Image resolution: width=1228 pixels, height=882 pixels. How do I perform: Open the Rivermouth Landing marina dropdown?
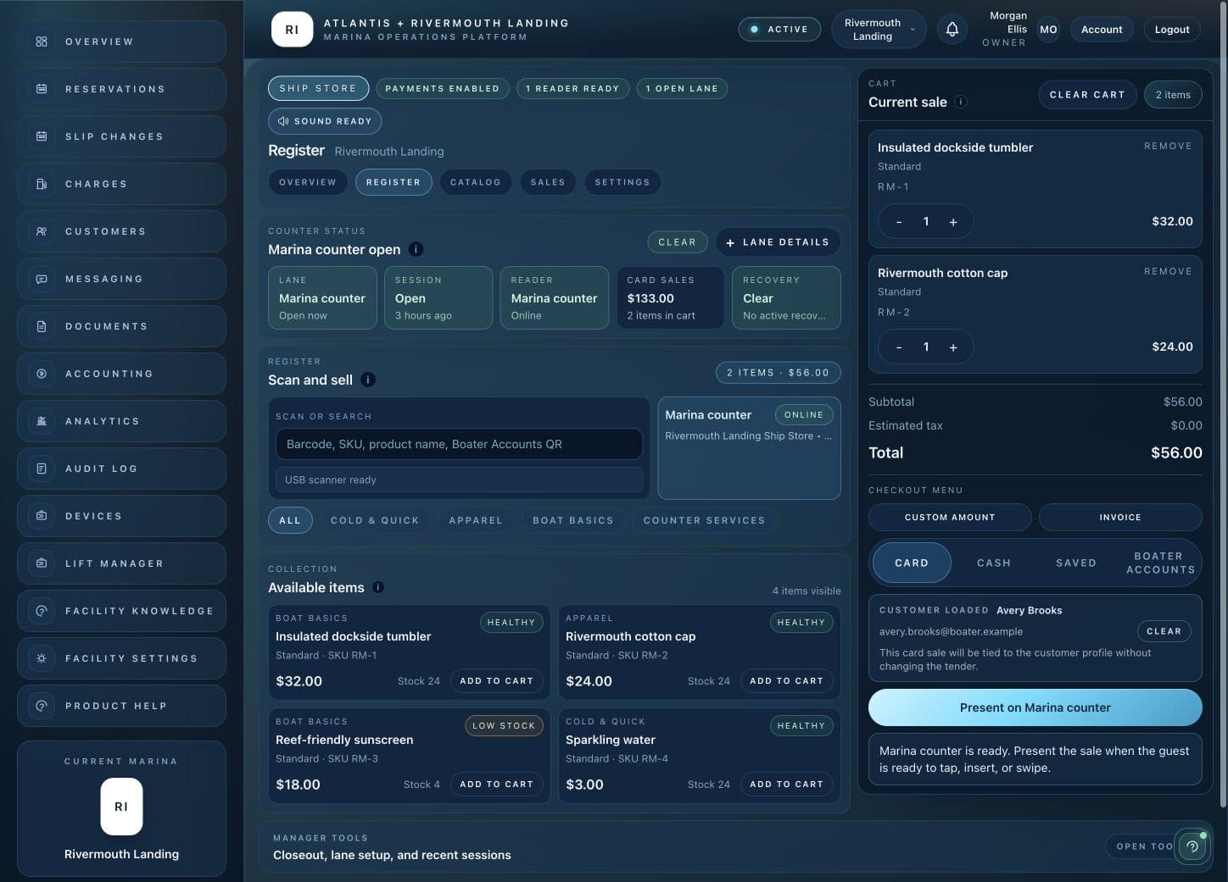879,30
